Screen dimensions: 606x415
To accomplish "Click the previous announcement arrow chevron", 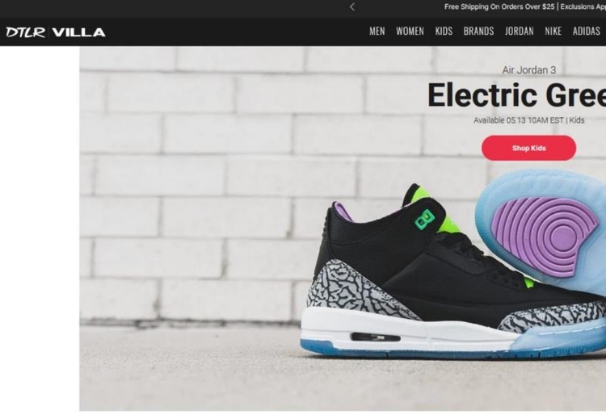I will [x=352, y=6].
